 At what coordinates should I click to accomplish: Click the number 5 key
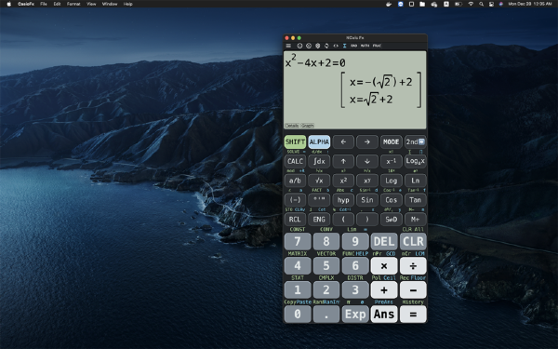click(x=326, y=266)
